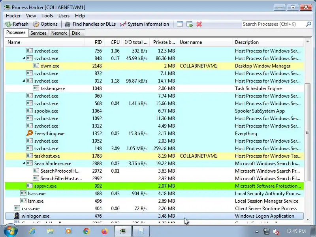Image resolution: width=316 pixels, height=237 pixels.
Task: Click the vertical scrollbar thumb
Action: click(x=307, y=132)
